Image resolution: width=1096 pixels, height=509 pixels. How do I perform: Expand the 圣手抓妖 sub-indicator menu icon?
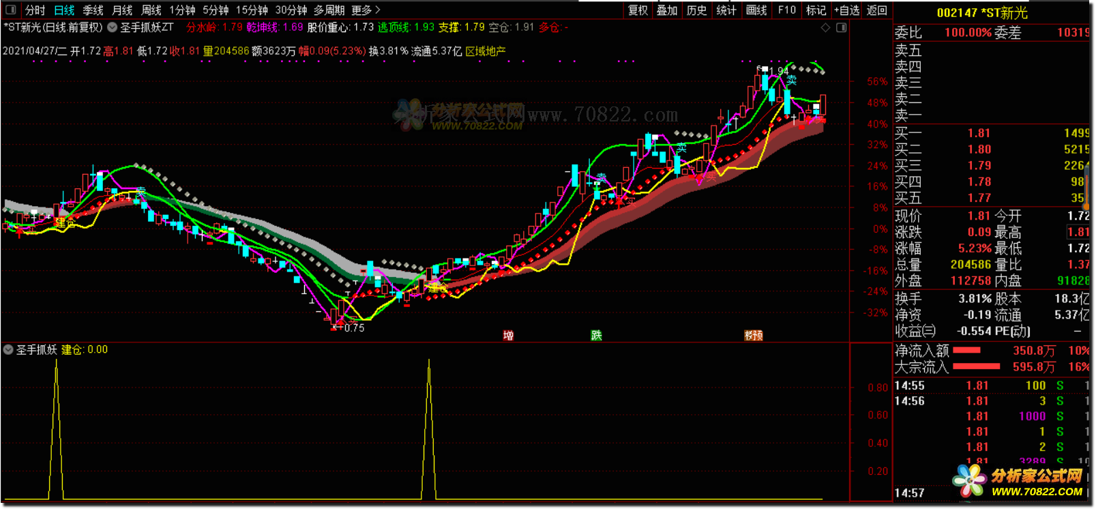click(x=8, y=349)
